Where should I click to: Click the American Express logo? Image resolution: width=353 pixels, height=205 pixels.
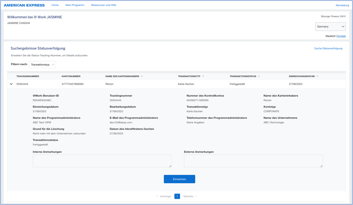pyautogui.click(x=24, y=5)
